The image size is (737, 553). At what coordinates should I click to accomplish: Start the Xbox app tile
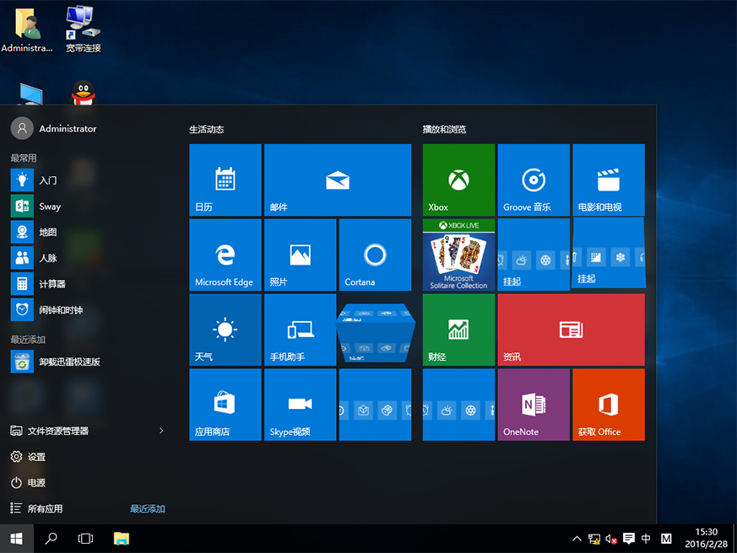458,180
